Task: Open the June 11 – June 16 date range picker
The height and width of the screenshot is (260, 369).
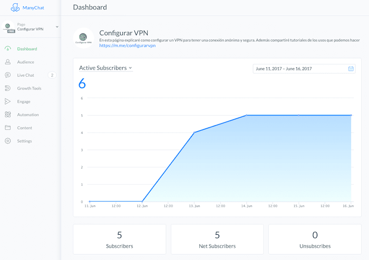Action: (x=304, y=68)
